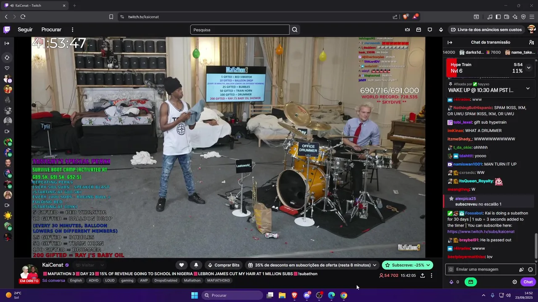The image size is (538, 302).
Task: Click the Só conversa category link
Action: tap(53, 281)
